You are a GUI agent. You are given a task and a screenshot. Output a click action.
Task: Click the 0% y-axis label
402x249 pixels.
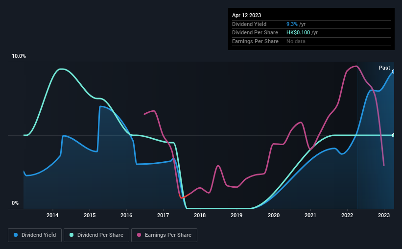tap(15, 203)
